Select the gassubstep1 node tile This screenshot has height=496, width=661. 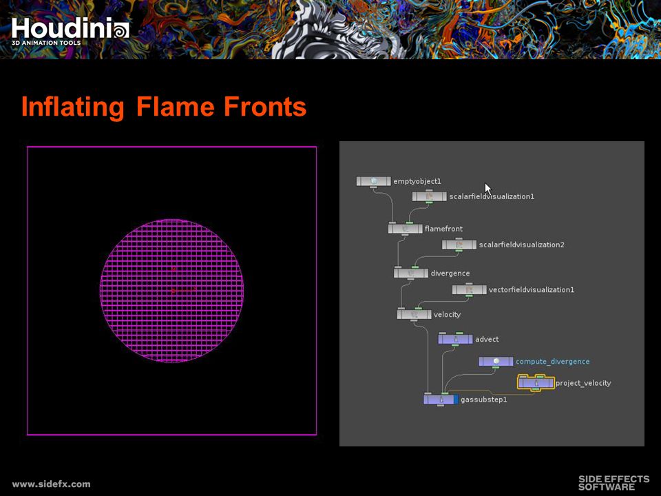pyautogui.click(x=441, y=400)
